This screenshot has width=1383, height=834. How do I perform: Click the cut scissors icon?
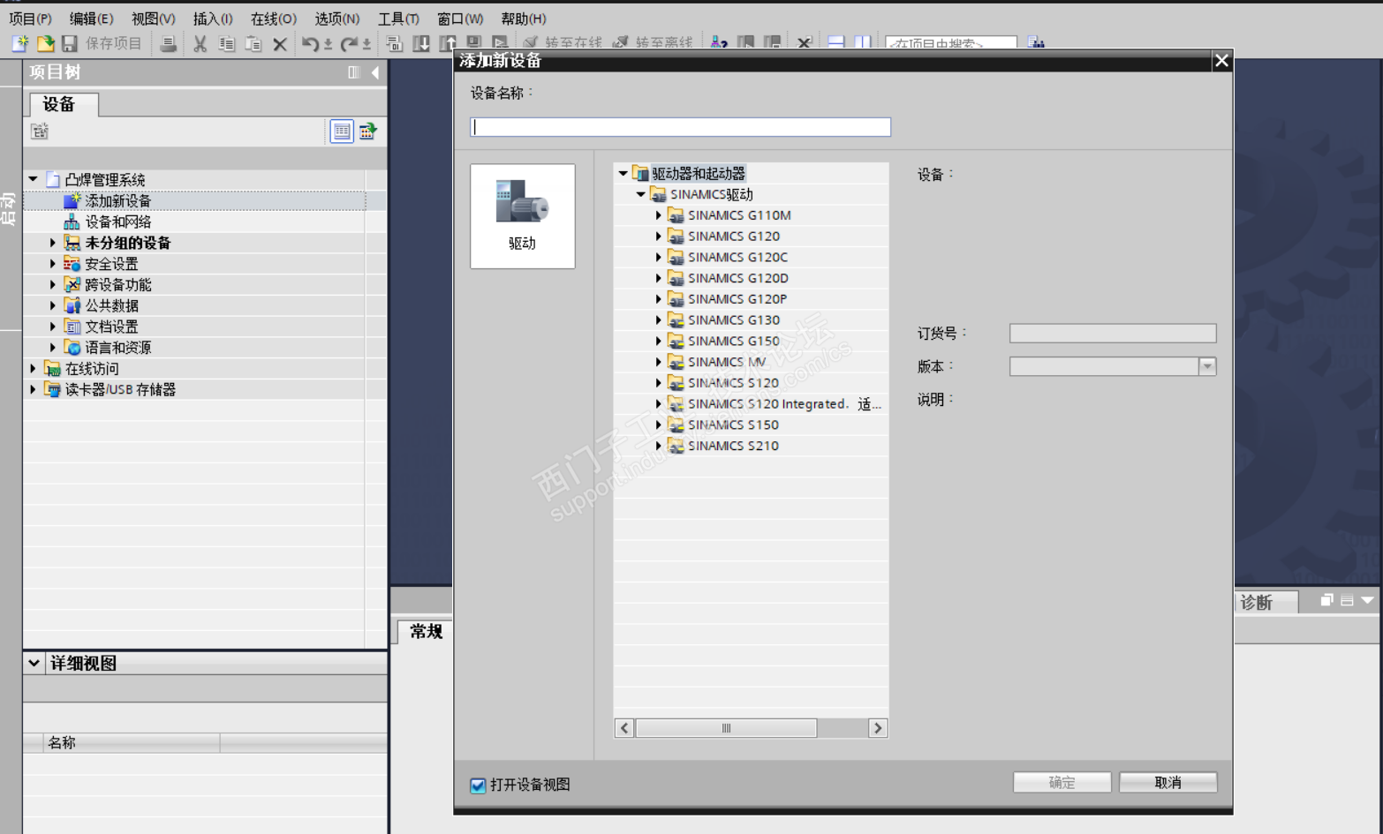200,43
